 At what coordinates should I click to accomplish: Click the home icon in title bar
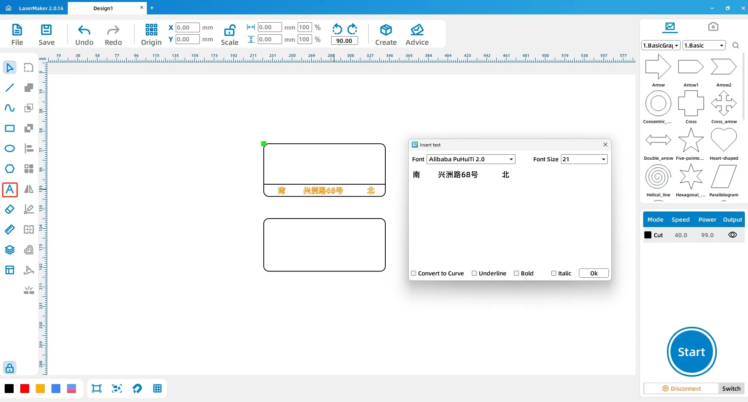click(9, 8)
